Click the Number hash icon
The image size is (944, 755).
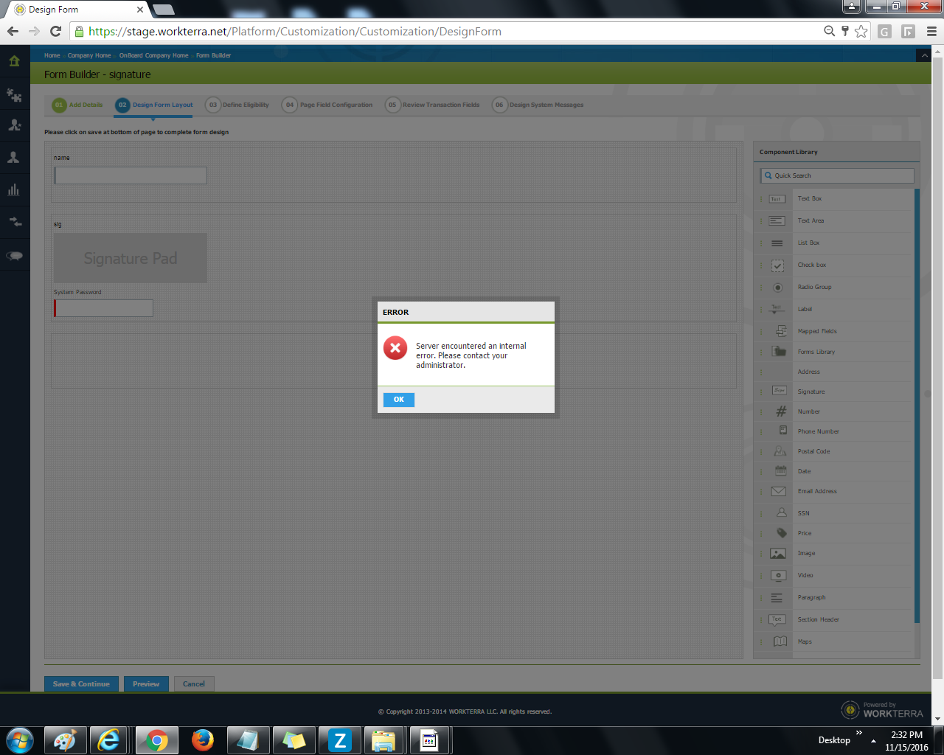coord(780,411)
